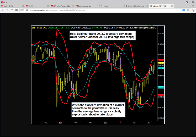Image resolution: width=196 pixels, height=137 pixels.
Task: Open the tab menu list icon
Action: pos(193,6)
